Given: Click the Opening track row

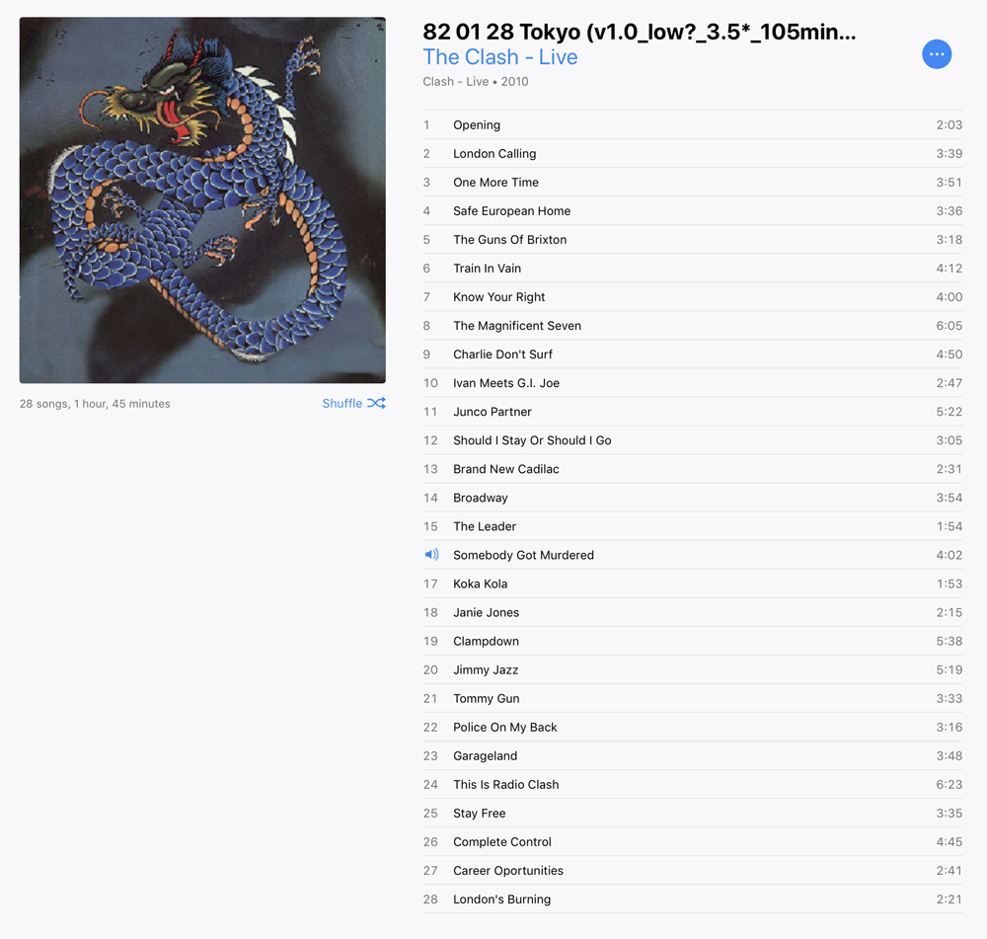Looking at the screenshot, I should pyautogui.click(x=693, y=124).
